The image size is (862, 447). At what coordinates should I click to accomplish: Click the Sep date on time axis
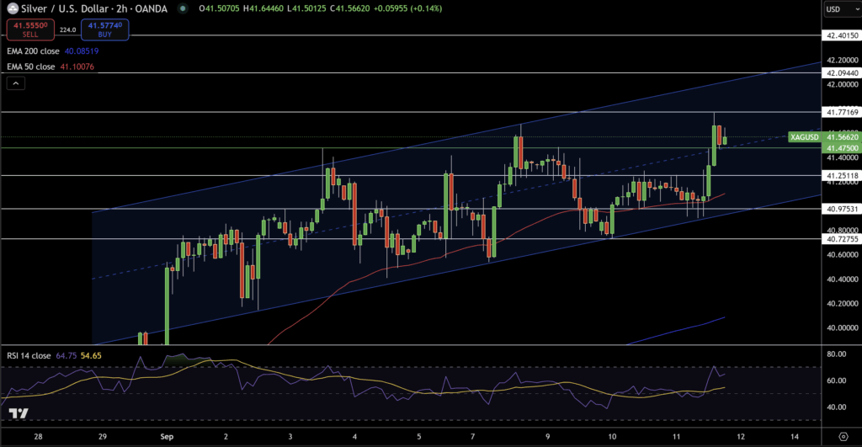[166, 438]
